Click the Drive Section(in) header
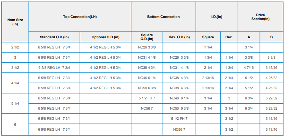This screenshot has height=137, width=286. click(260, 17)
